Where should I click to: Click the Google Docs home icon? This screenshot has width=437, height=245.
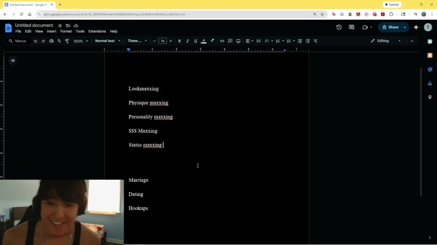pos(8,28)
